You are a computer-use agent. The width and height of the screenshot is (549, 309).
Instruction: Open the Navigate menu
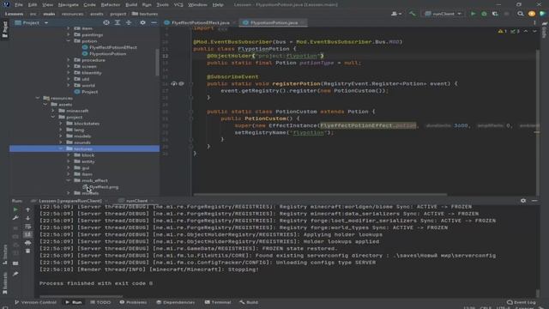pyautogui.click(x=69, y=5)
